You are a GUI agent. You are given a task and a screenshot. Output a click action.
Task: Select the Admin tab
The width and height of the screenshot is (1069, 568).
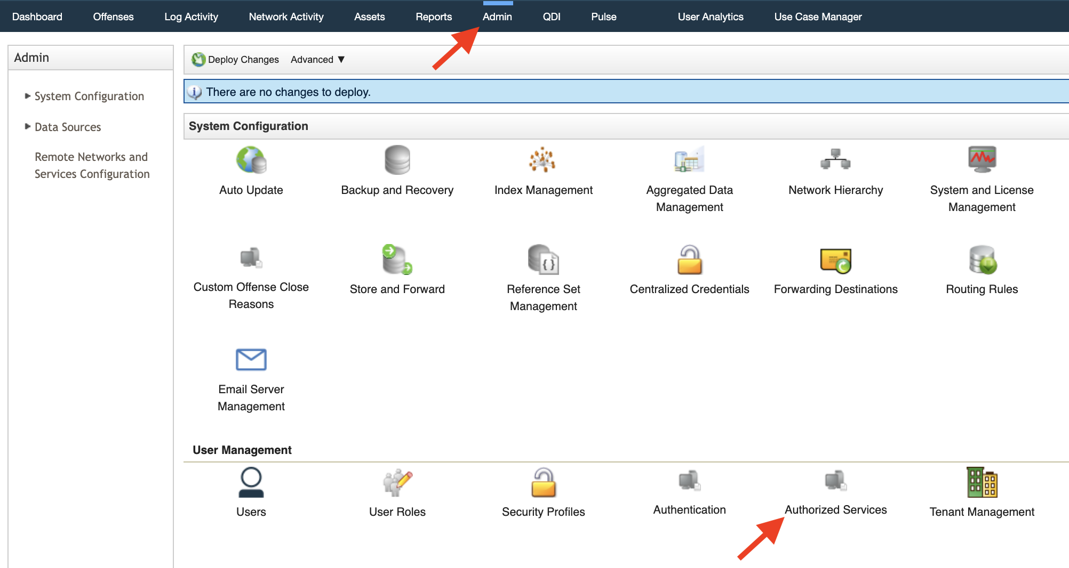point(497,17)
